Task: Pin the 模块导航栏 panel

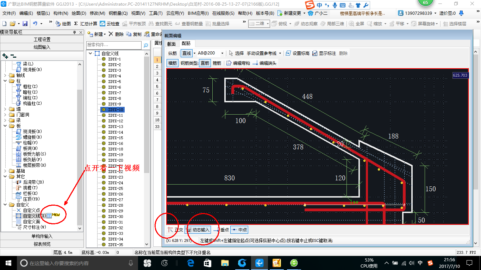Action: [x=74, y=32]
